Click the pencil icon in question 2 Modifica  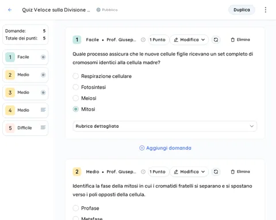(x=176, y=172)
